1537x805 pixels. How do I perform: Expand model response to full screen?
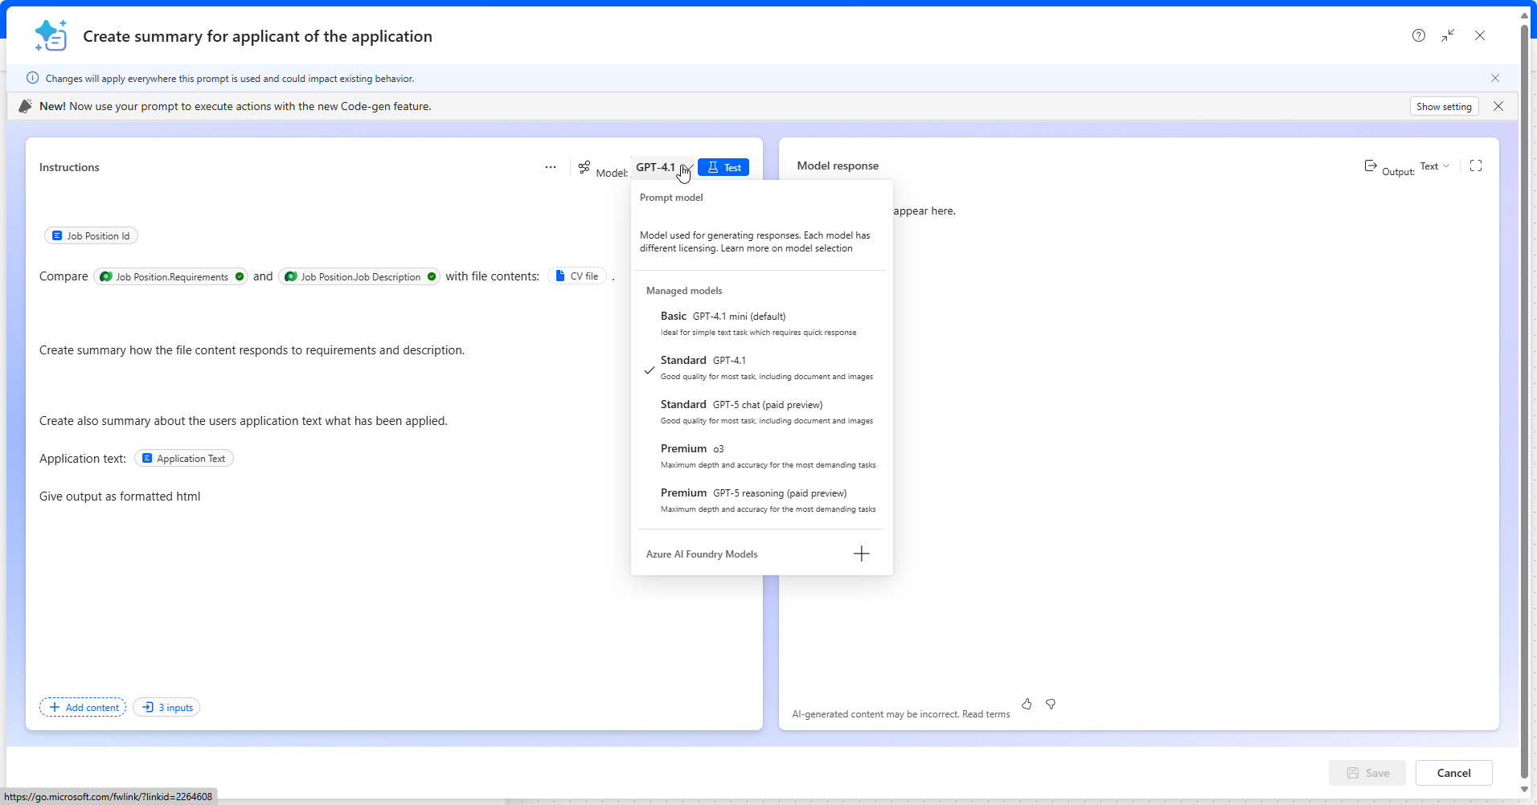click(x=1476, y=165)
